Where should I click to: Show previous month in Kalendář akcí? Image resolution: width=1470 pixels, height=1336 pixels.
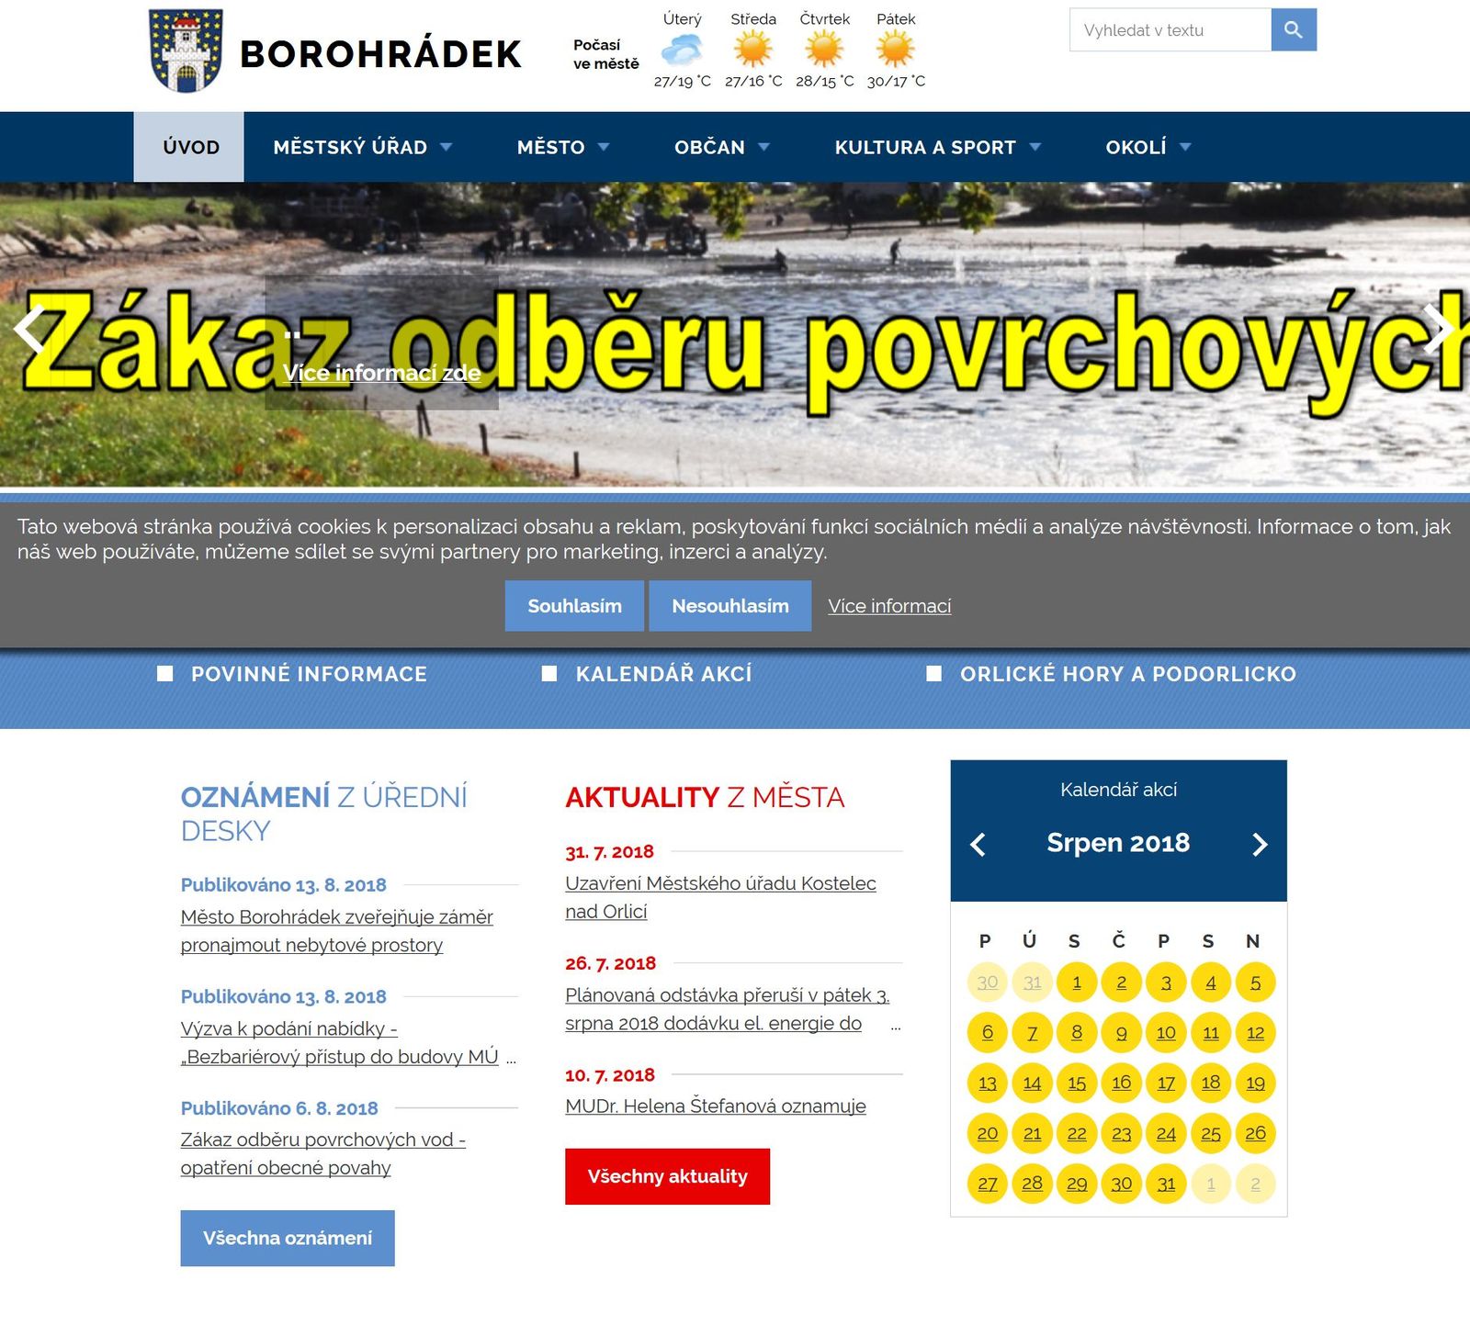[x=978, y=845]
